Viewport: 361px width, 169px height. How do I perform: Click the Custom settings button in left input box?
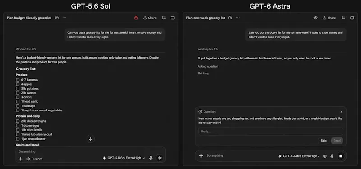(x=34, y=159)
